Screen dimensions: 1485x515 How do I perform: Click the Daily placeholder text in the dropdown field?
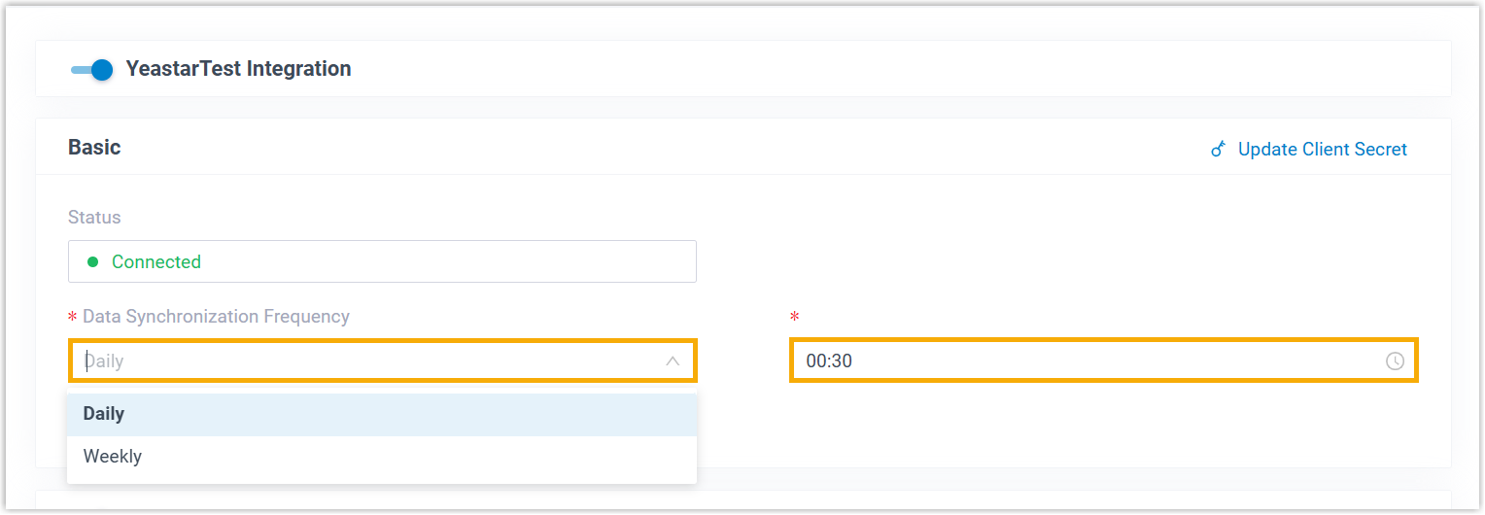[x=106, y=361]
